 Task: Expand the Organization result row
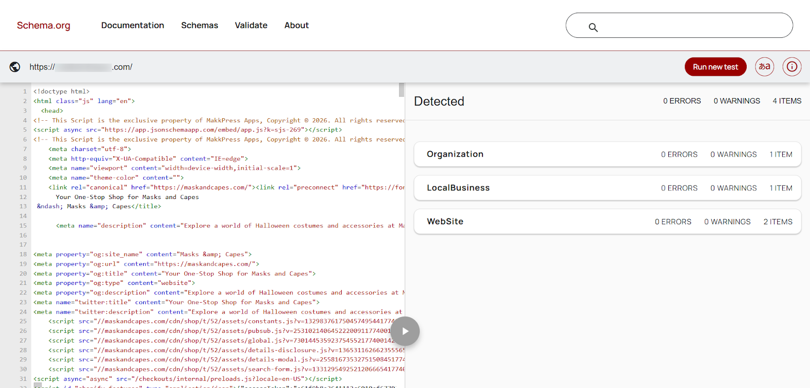607,155
